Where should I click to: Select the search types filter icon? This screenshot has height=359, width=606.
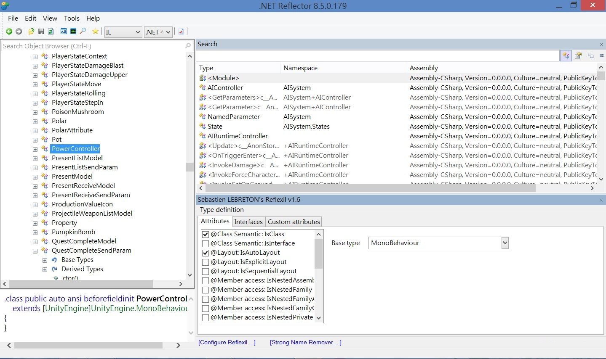(x=566, y=55)
